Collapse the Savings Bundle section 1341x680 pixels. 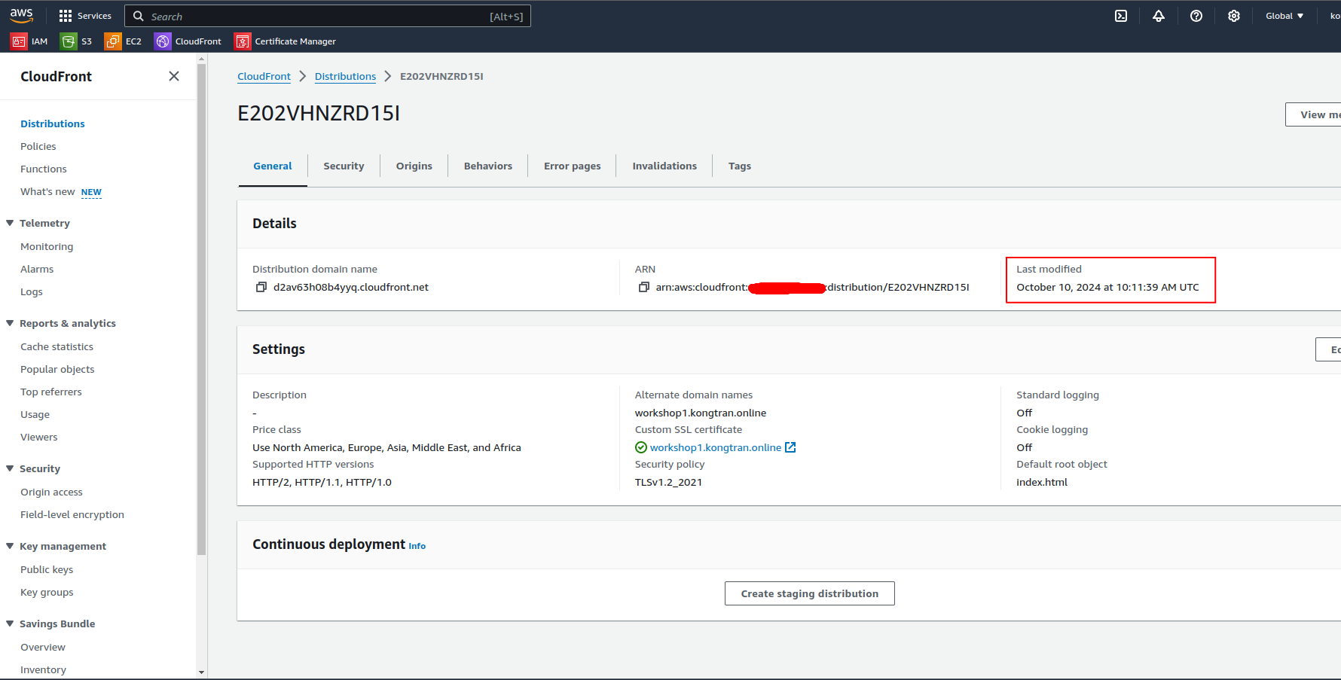pyautogui.click(x=10, y=624)
